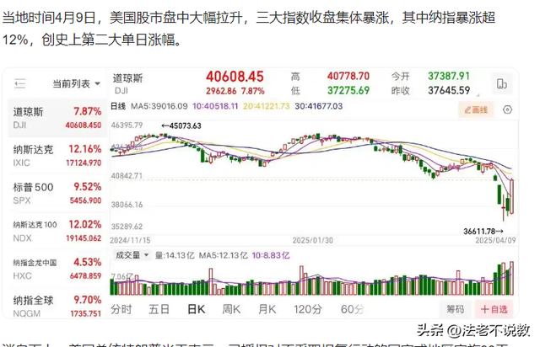Click the 45073.63 chart high marker
Viewport: 540px width, 347px height.
pyautogui.click(x=181, y=125)
